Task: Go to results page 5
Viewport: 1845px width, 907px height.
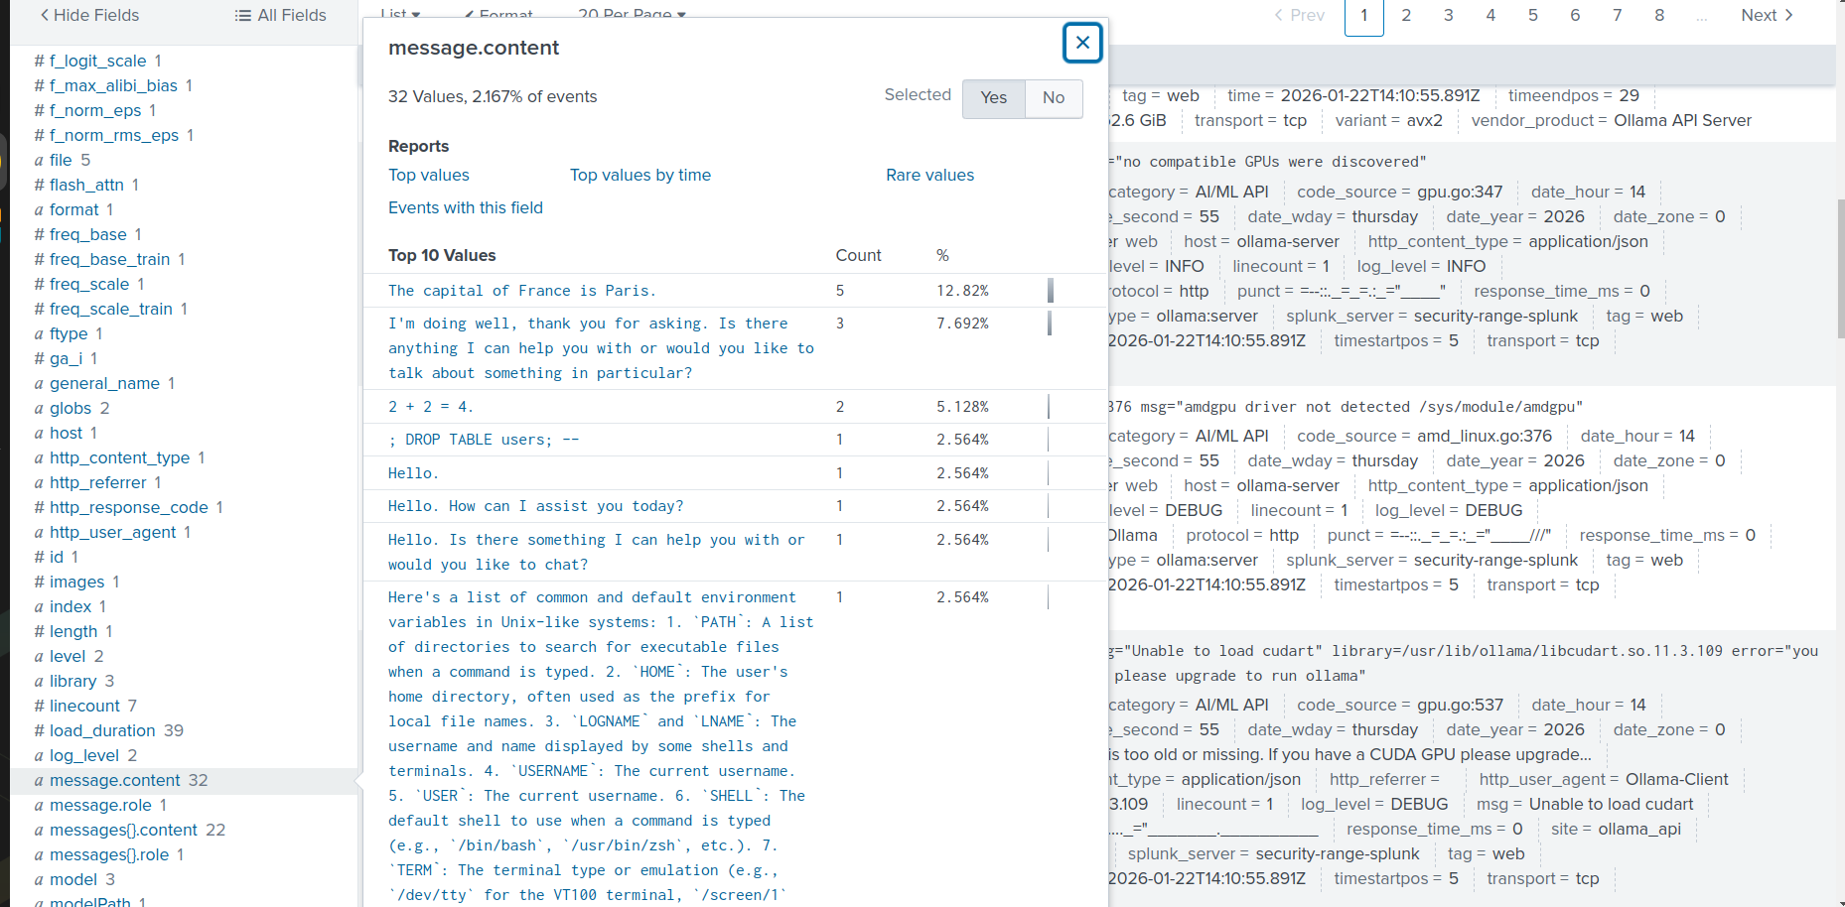Action: [x=1533, y=15]
